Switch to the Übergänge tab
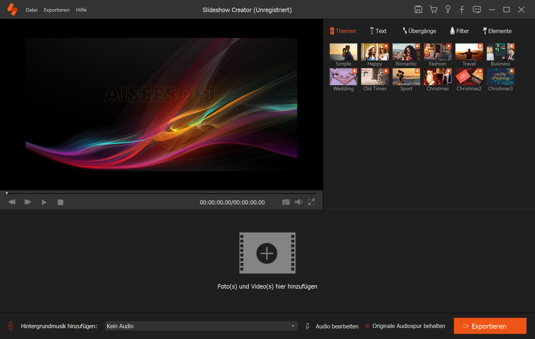Screen dimensions: 535x339 tap(419, 31)
